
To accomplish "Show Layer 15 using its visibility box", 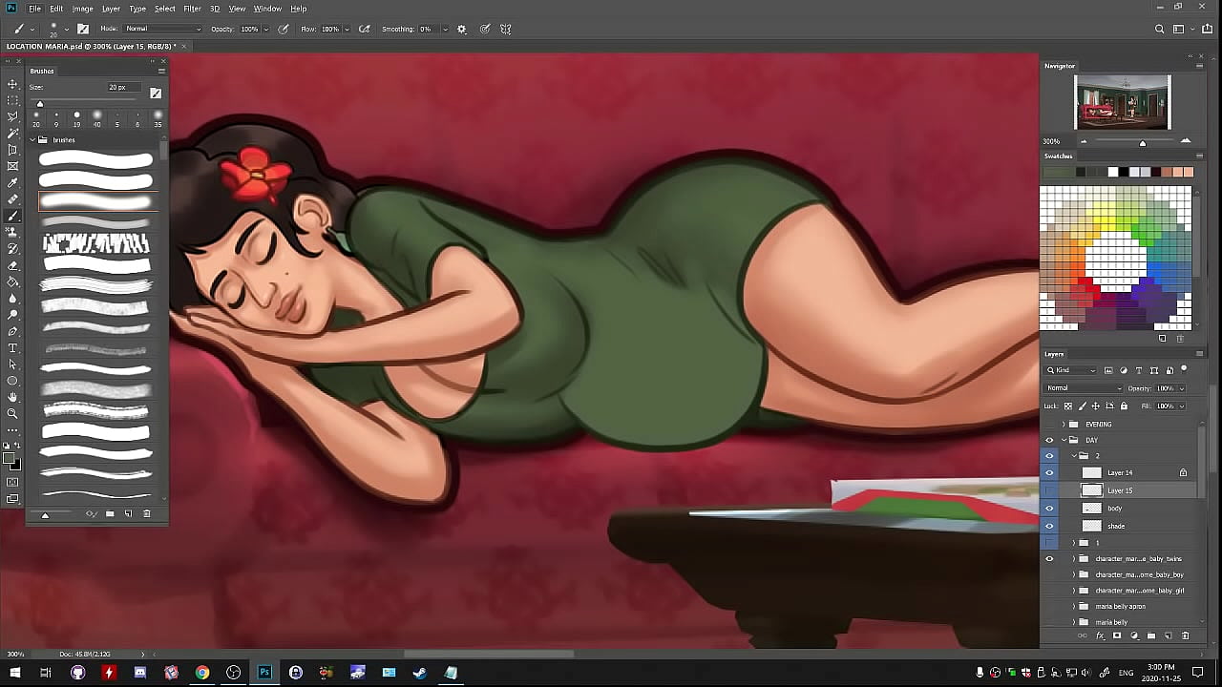I will click(x=1049, y=490).
